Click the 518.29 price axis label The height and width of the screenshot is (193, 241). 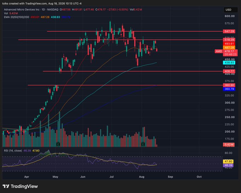tap(229, 40)
